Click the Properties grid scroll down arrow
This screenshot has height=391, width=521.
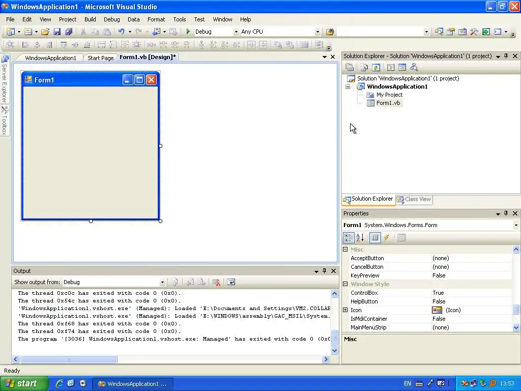click(x=516, y=327)
